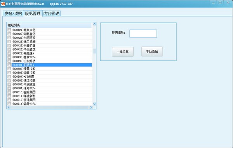
Task: Check the box for (000421)南京中北
Action: point(9,30)
